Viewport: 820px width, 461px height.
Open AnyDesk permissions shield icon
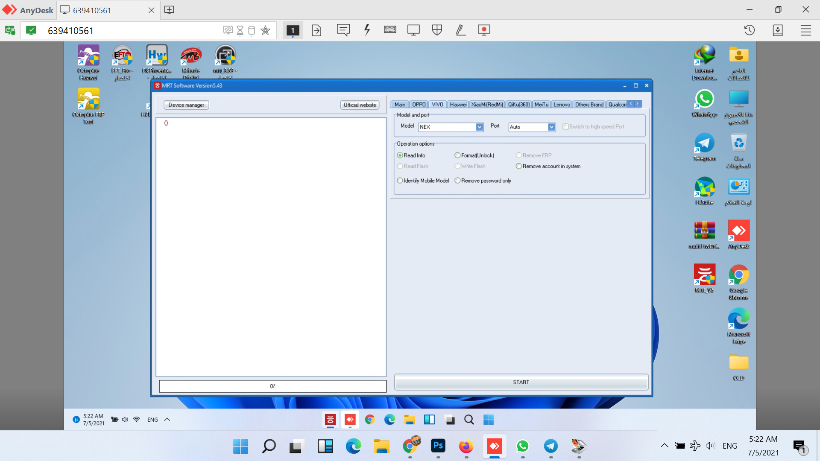click(437, 30)
